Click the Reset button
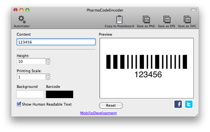This screenshot has width=210, height=132. 111,105
